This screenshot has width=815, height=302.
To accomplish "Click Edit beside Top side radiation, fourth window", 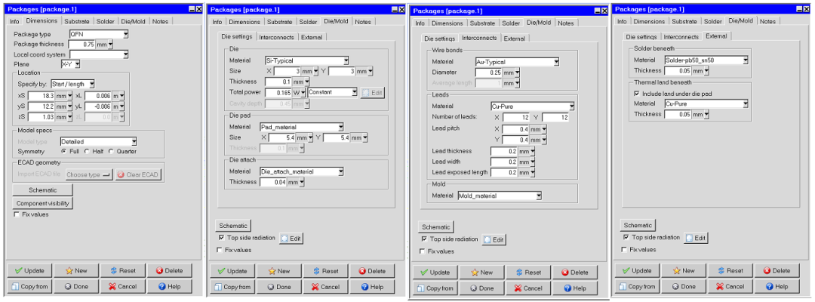I will (x=696, y=238).
